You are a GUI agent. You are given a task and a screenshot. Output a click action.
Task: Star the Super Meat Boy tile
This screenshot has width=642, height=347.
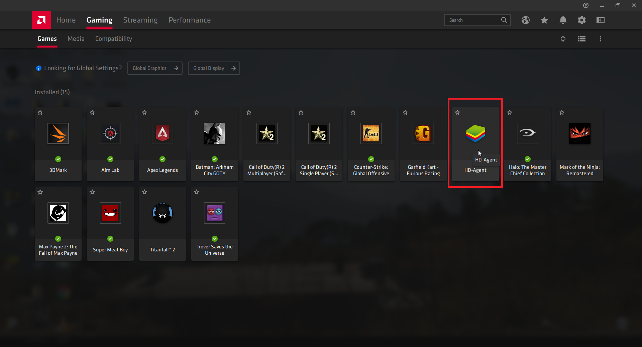click(x=92, y=192)
